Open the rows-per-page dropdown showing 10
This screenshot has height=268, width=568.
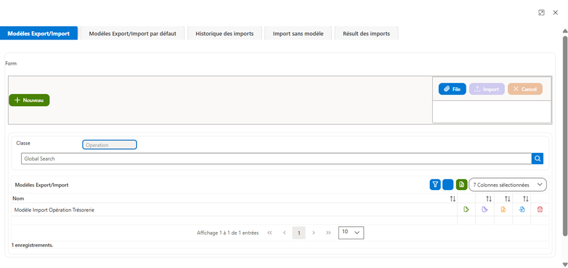click(x=351, y=233)
